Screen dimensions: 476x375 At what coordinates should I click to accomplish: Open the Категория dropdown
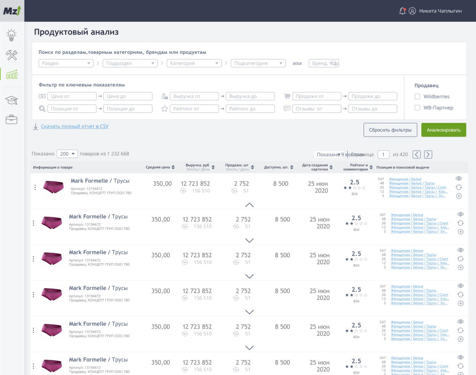click(194, 63)
